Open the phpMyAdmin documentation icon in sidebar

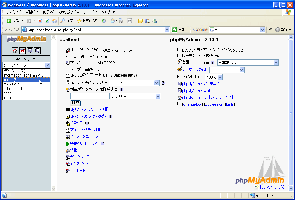(x=30, y=51)
